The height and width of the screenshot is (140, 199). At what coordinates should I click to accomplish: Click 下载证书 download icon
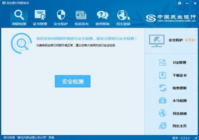coord(163,75)
